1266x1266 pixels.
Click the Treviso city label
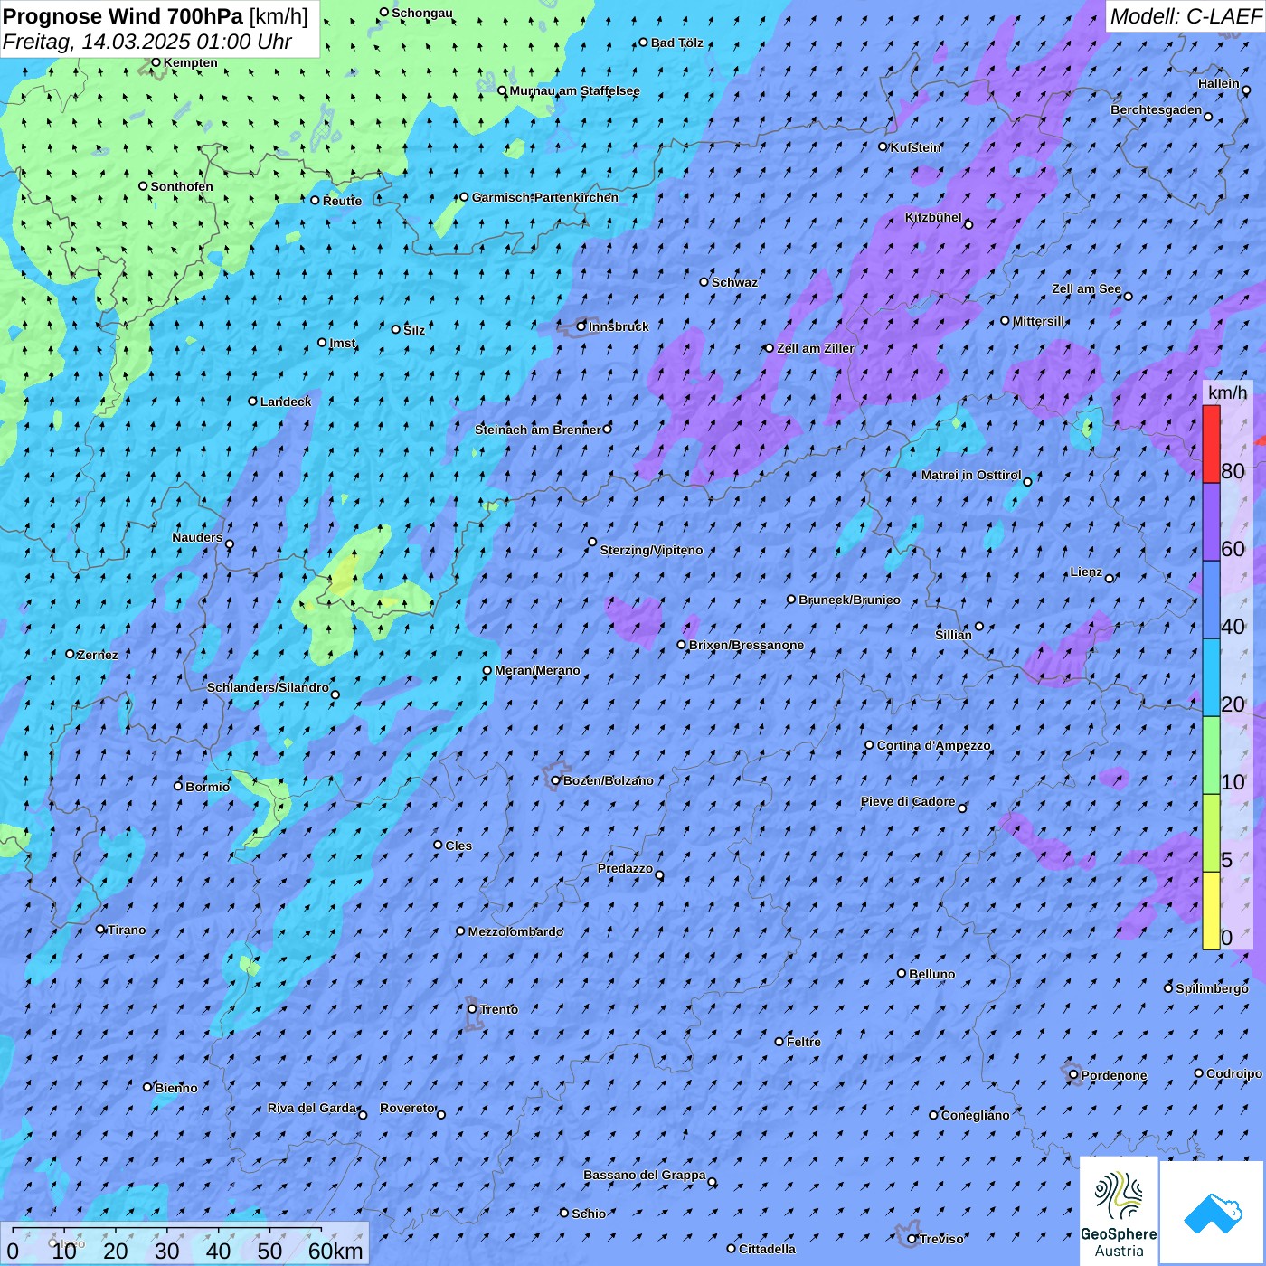pos(940,1239)
